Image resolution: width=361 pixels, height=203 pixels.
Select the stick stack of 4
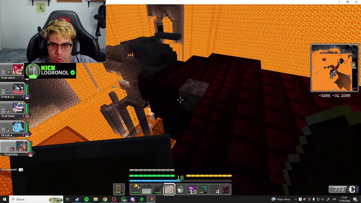click(x=215, y=189)
